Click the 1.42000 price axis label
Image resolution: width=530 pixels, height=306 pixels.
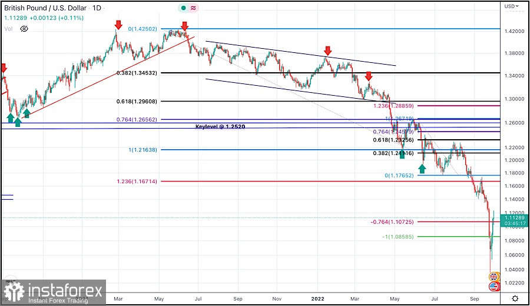point(514,31)
